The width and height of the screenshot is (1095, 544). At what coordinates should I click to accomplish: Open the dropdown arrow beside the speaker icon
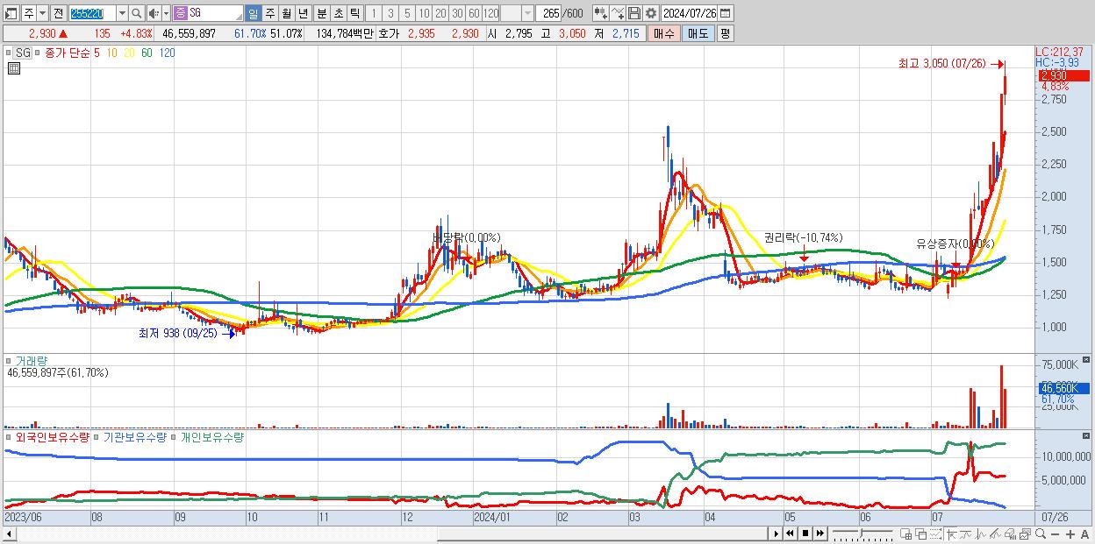click(x=165, y=13)
